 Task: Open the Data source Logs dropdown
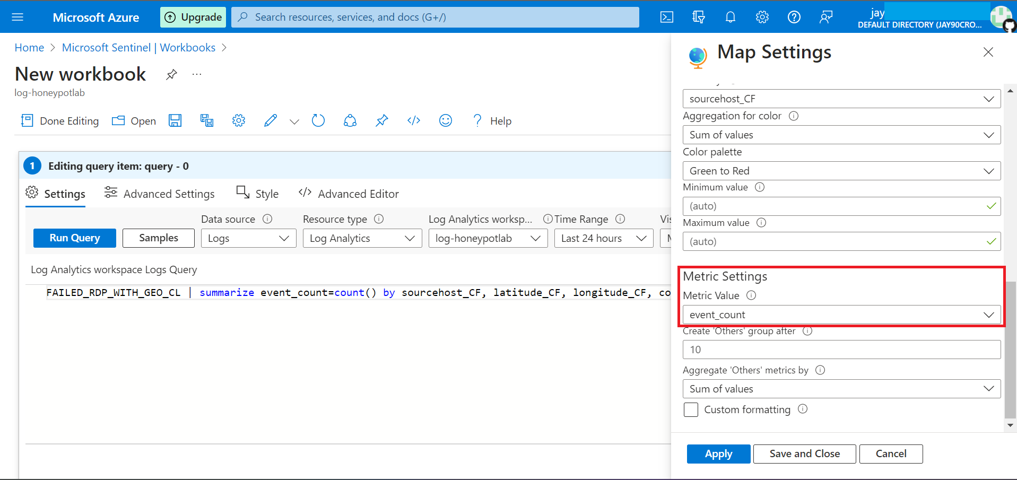click(249, 238)
